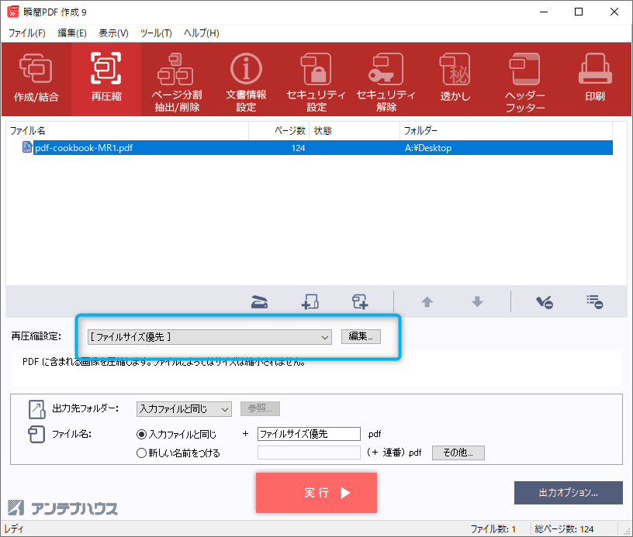The image size is (633, 537).
Task: Click the 実行 execute button
Action: 316,493
